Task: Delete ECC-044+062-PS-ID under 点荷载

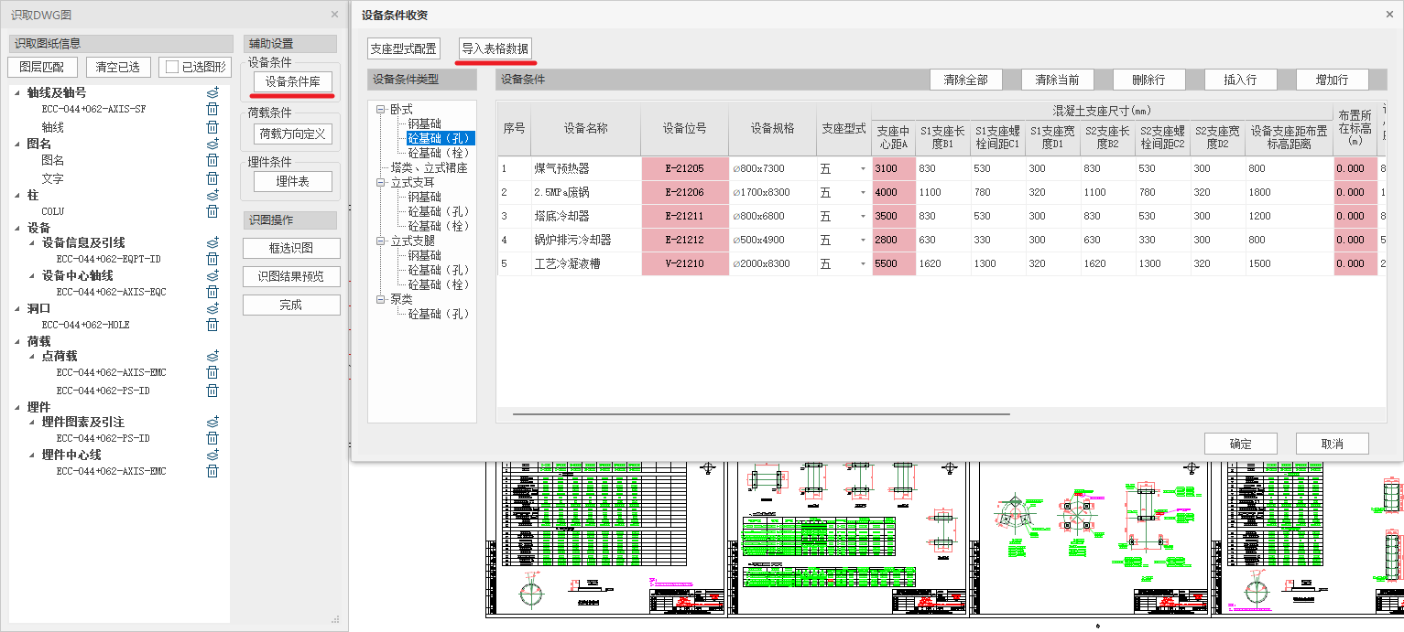Action: [212, 391]
